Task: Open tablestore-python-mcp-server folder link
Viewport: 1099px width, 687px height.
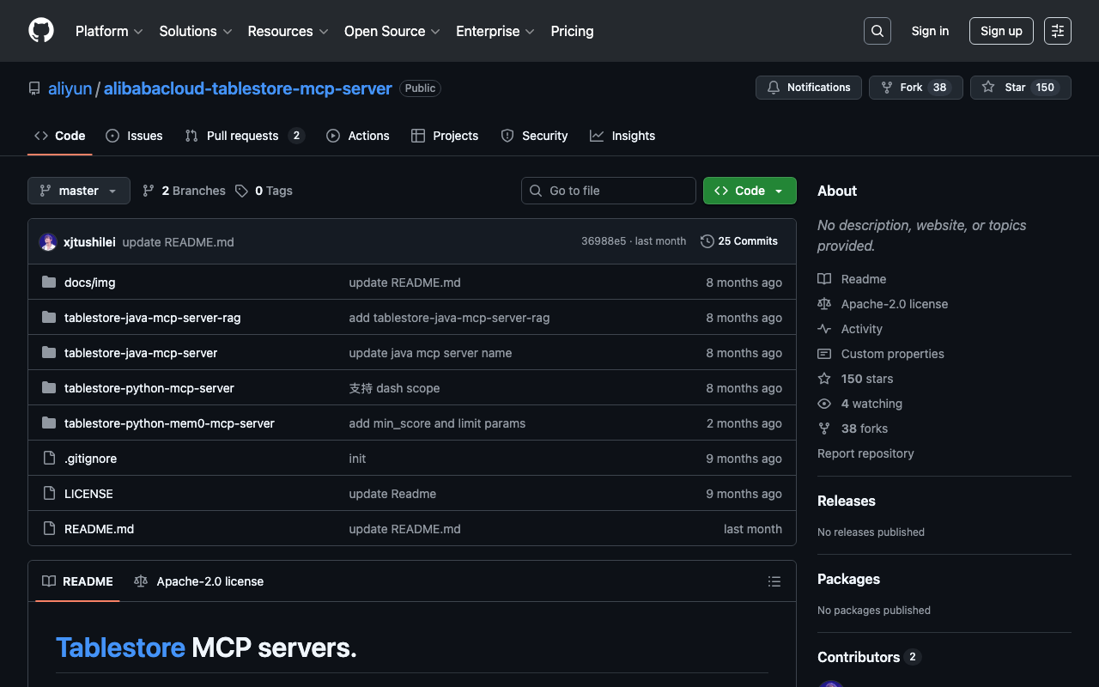Action: coord(149,388)
